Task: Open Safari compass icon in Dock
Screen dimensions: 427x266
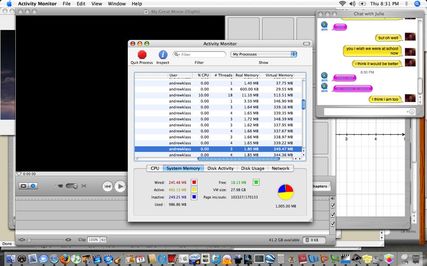Action: coord(54,259)
